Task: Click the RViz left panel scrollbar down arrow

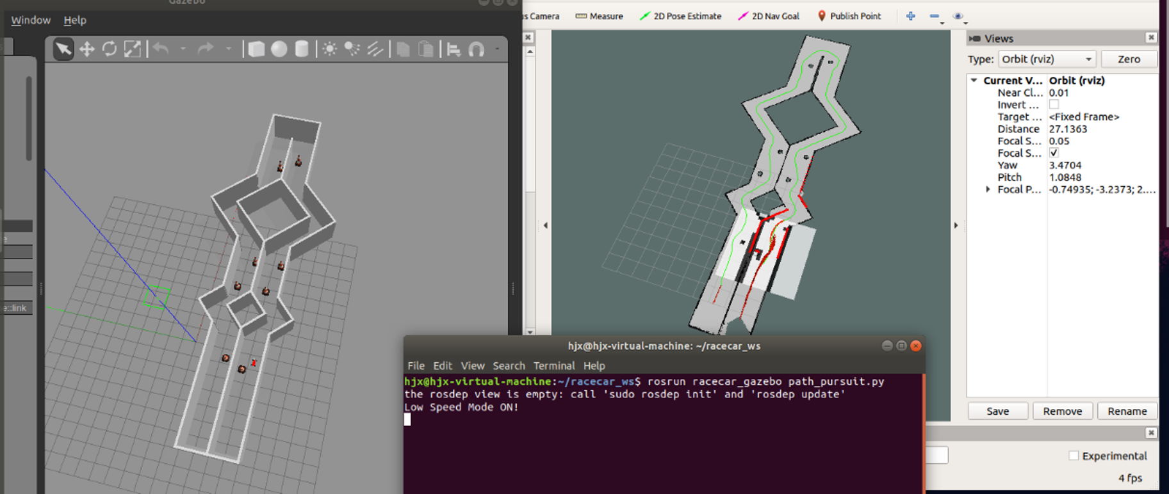Action: [530, 331]
